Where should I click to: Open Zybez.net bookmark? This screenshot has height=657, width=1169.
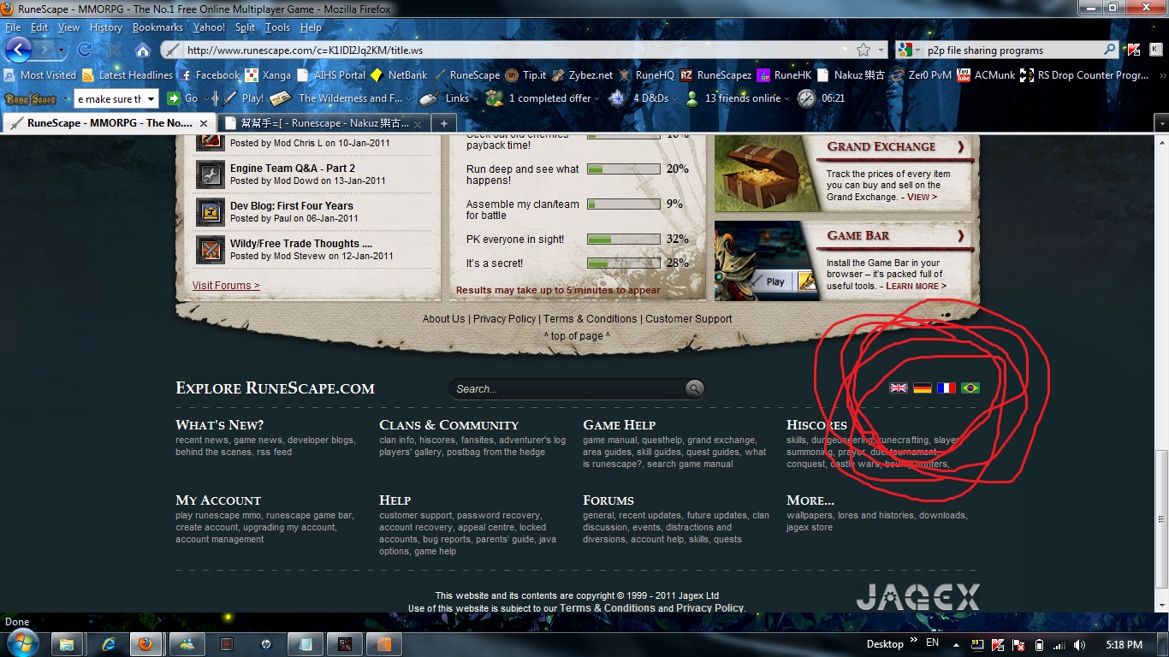pos(582,75)
